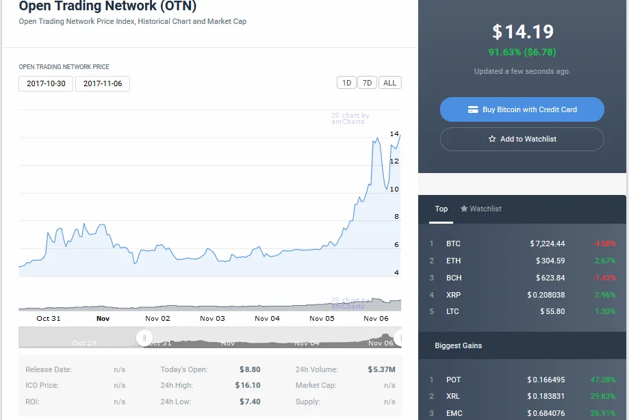
Task: Click the BTC price $7,224.44
Action: click(x=547, y=244)
